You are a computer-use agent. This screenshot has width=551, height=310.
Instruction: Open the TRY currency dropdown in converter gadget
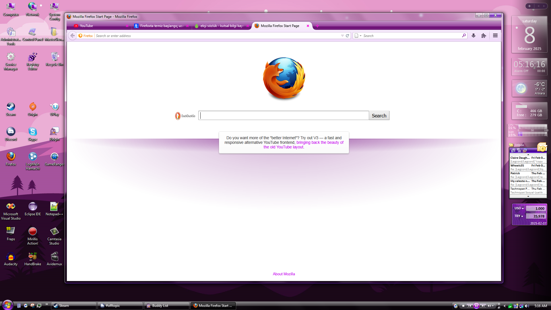[519, 216]
